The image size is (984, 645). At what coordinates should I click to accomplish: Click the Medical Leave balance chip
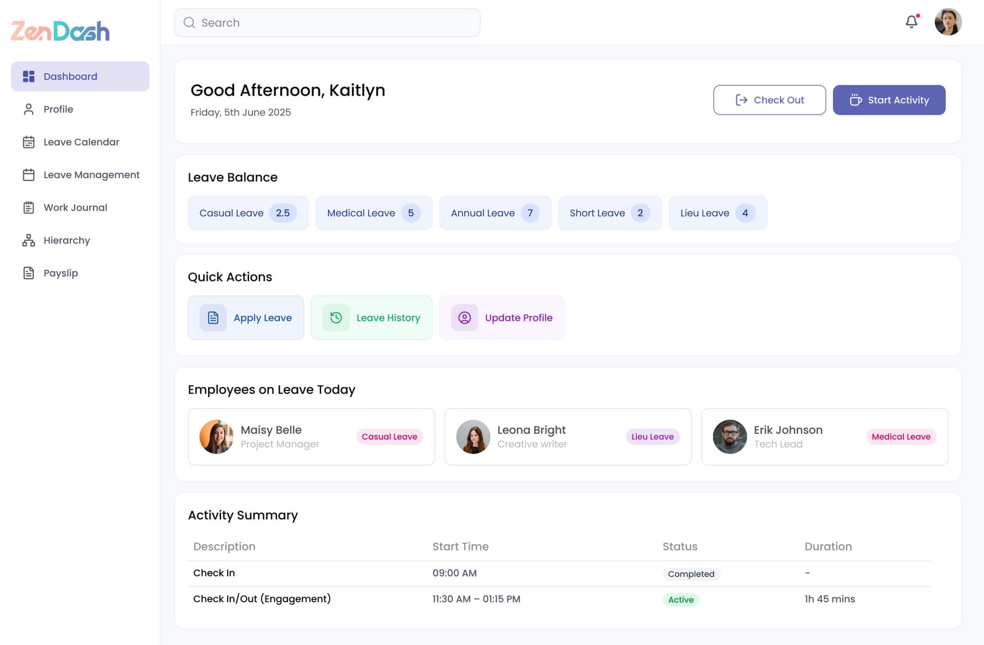click(374, 213)
